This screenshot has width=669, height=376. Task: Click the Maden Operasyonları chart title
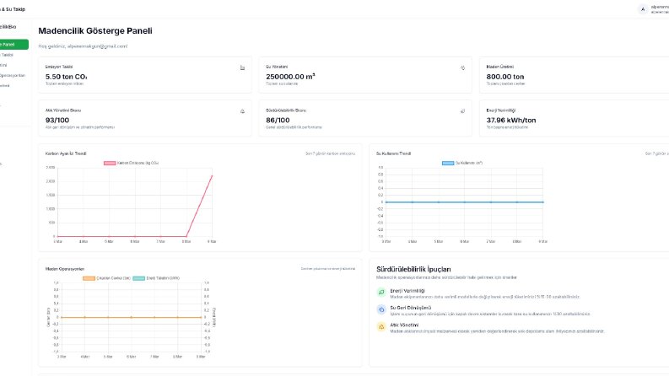(x=65, y=269)
